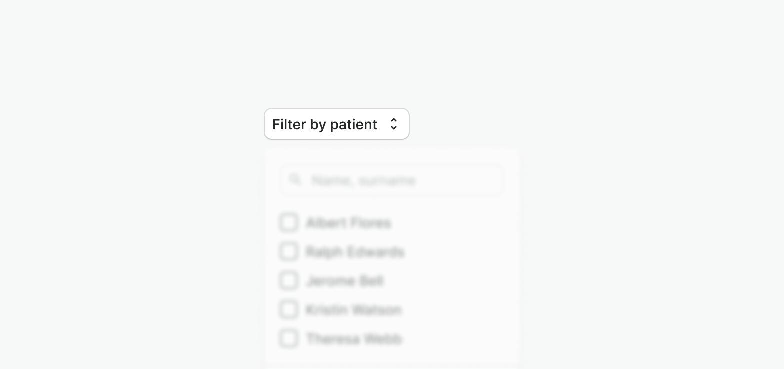The image size is (784, 369).
Task: Select the Jerome Bell name entry
Action: pyautogui.click(x=345, y=281)
